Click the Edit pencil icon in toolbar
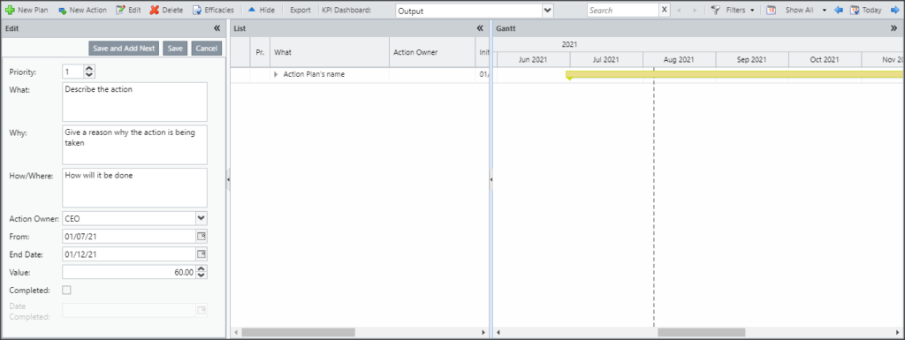The width and height of the screenshot is (905, 340). pyautogui.click(x=120, y=10)
